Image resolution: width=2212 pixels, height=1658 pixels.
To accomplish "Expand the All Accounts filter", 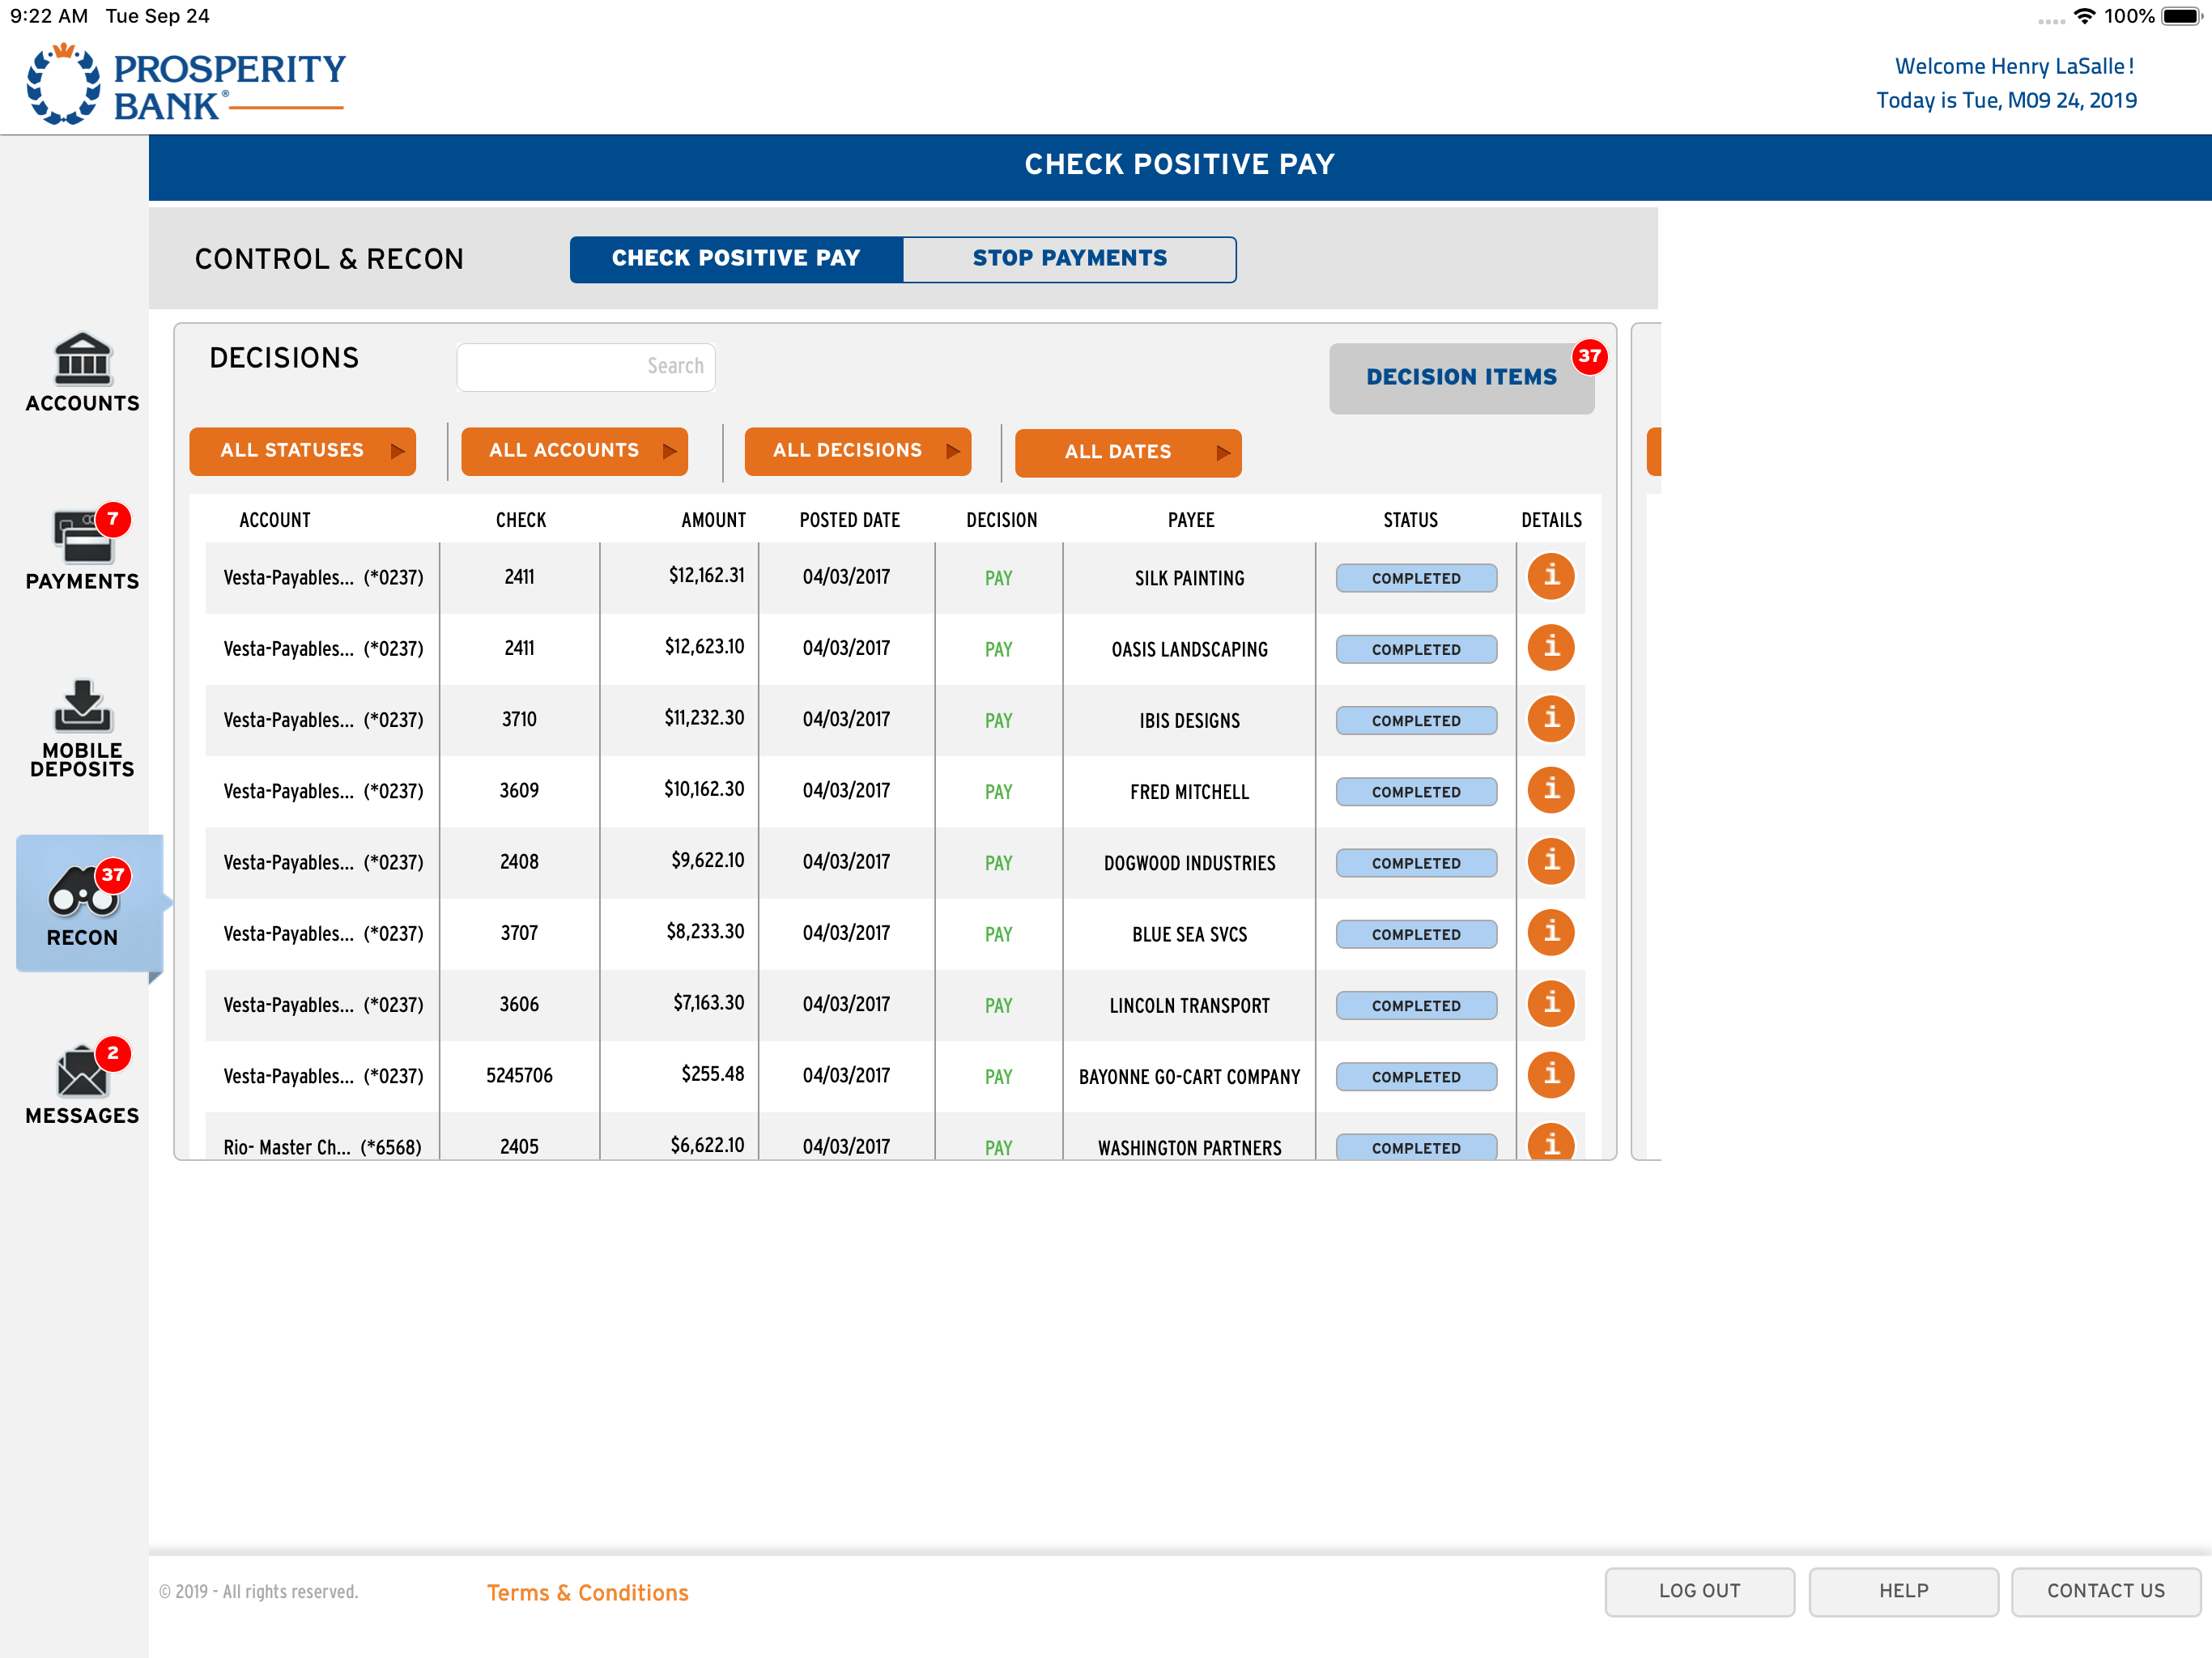I will coord(574,451).
